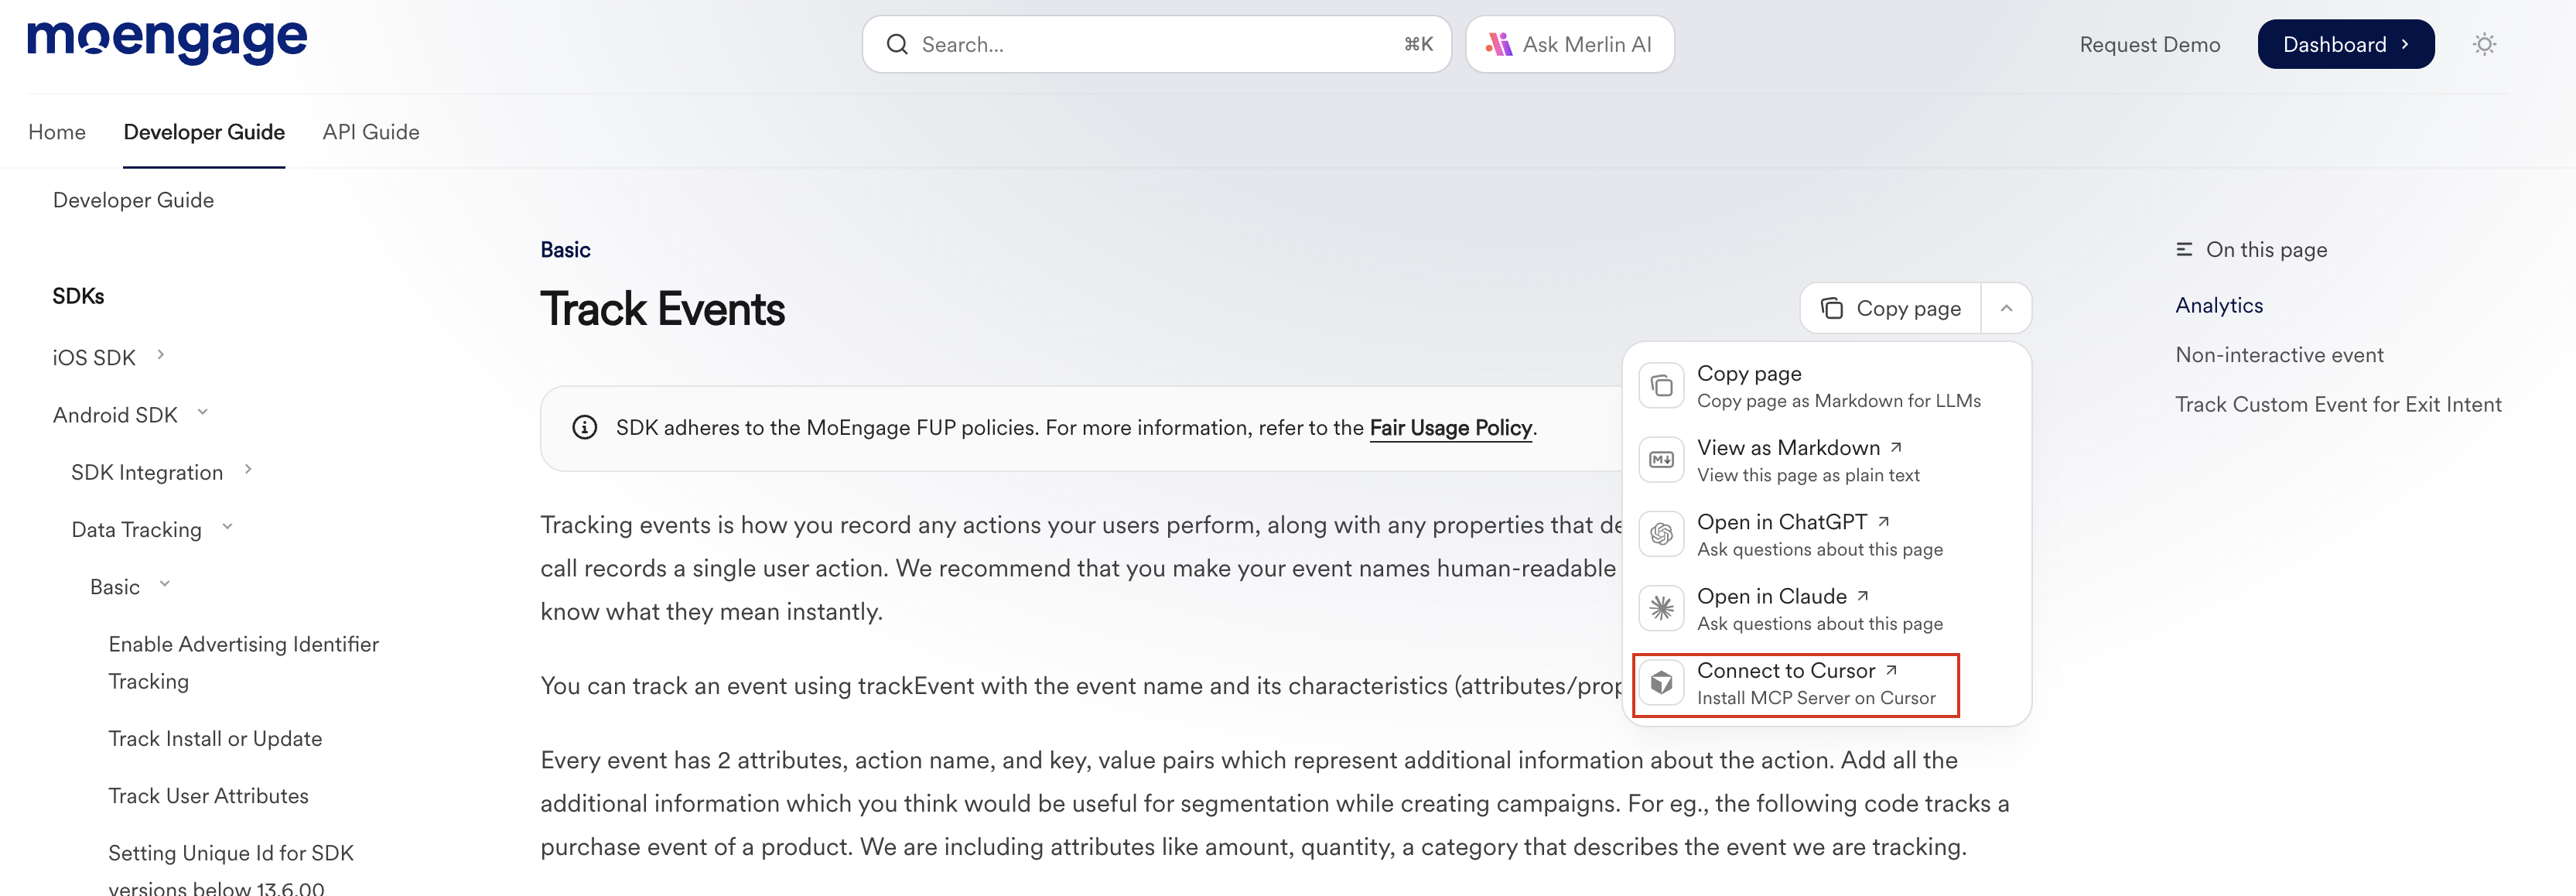Click the ChatGPT logo icon
Screen dimensions: 2576x896
click(x=1661, y=534)
